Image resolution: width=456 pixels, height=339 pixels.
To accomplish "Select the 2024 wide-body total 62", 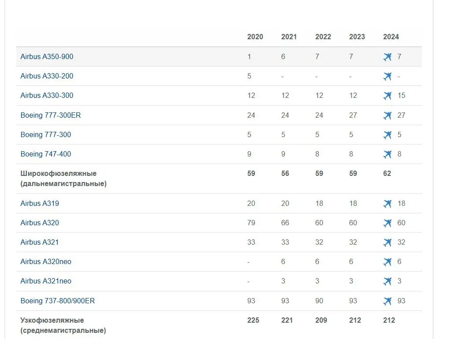I will pyautogui.click(x=387, y=174).
